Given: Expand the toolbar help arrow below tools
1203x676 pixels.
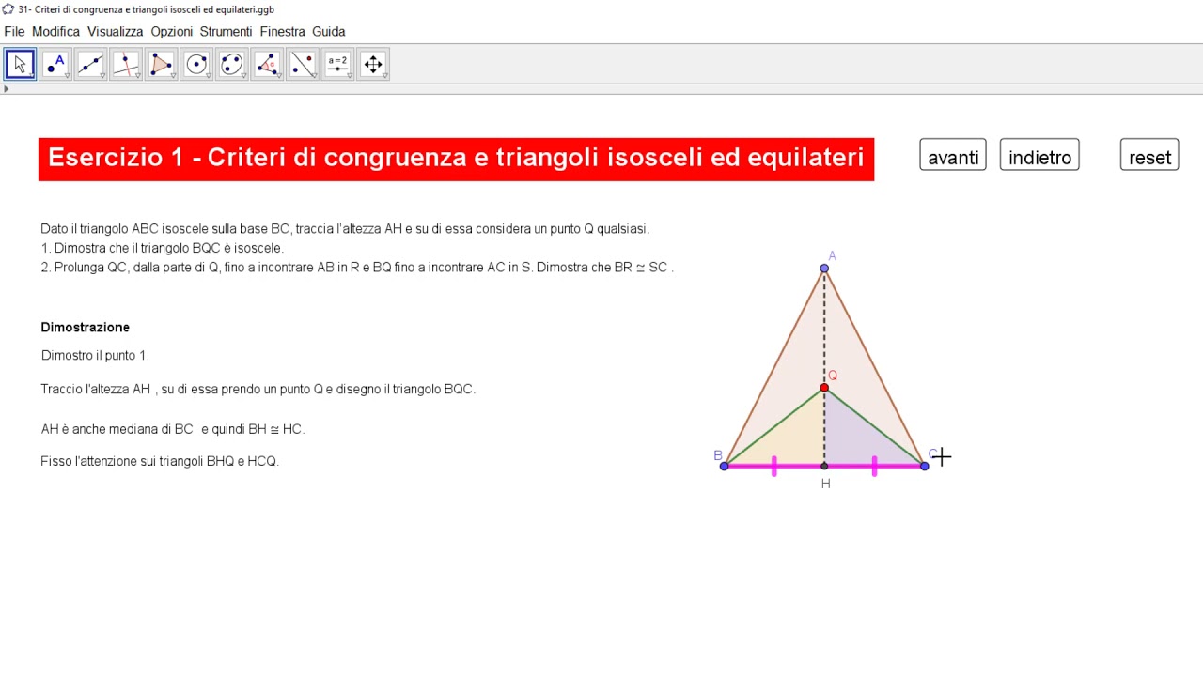Looking at the screenshot, I should point(6,89).
